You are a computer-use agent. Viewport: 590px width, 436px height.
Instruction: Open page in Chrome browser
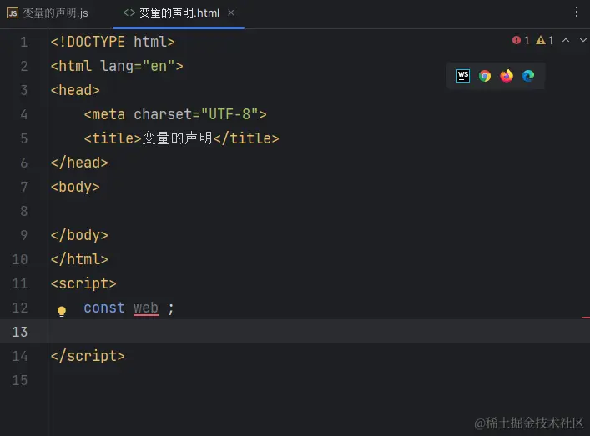click(x=485, y=76)
